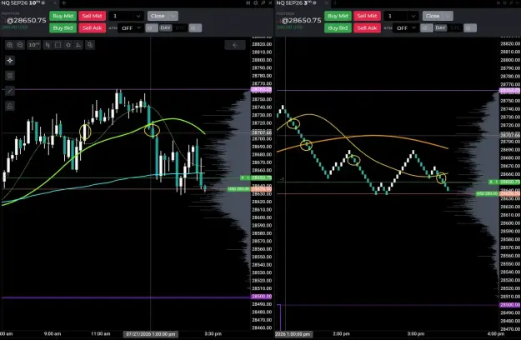
Task: Zoom out on the left 10m chart
Action: pos(20,45)
